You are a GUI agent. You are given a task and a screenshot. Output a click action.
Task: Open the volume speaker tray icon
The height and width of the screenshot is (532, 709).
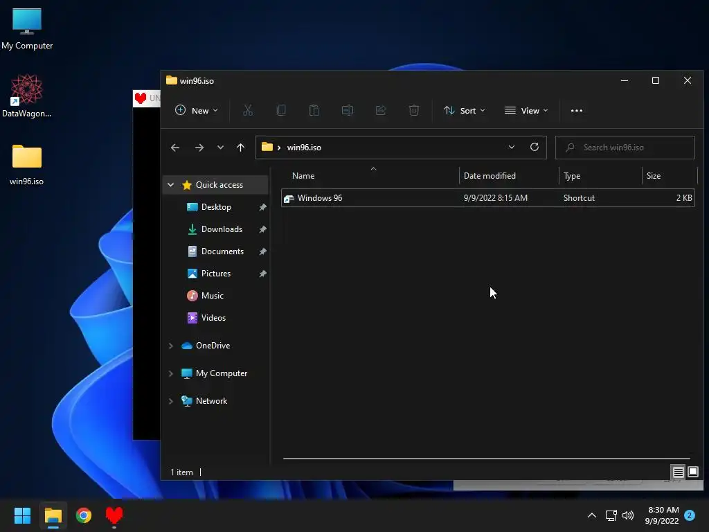[628, 515]
